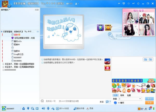Click the orange 充值 recharge button
This screenshot has width=156, height=112.
[x=149, y=103]
